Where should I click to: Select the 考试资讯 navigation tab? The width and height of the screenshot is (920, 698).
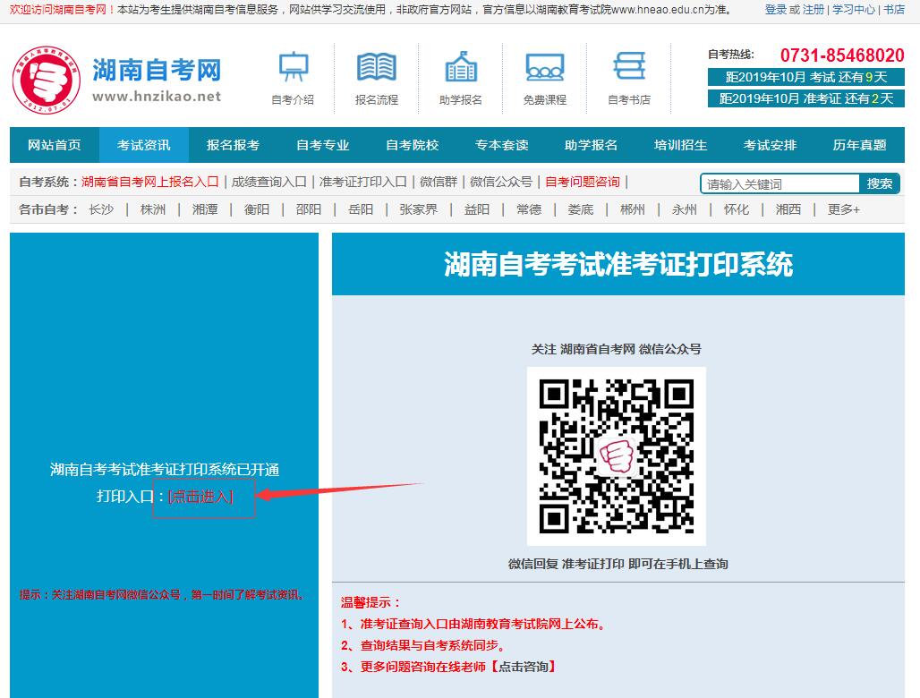pos(143,145)
